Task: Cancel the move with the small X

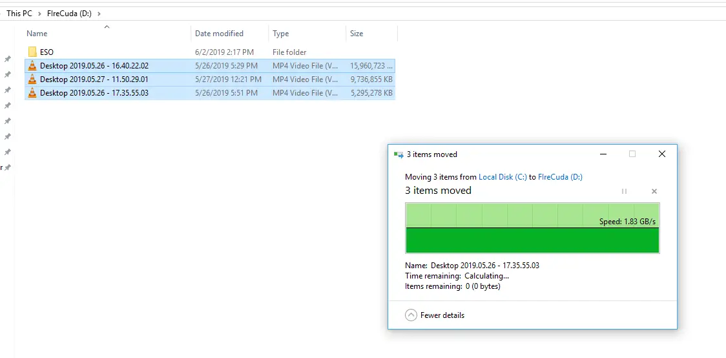Action: tap(654, 191)
